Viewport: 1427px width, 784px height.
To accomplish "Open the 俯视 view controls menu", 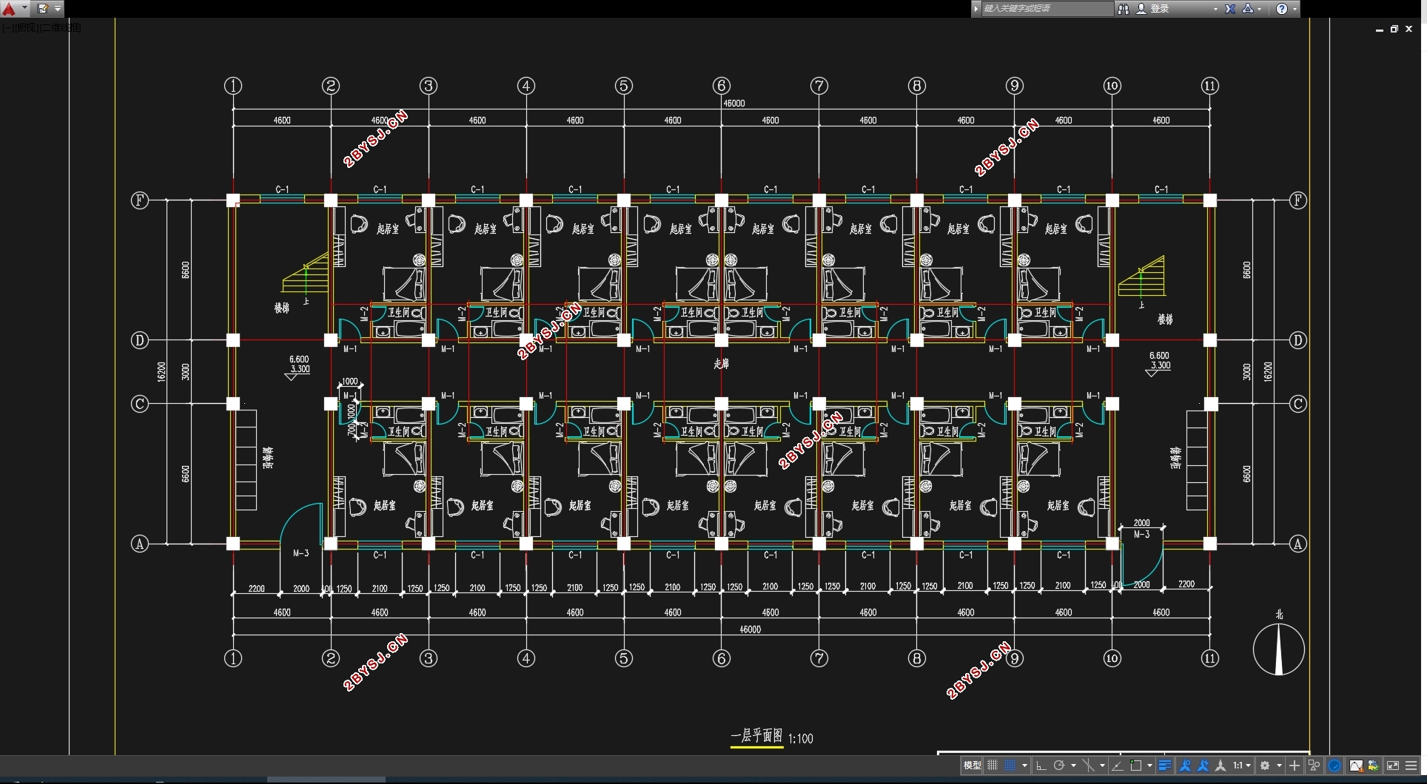I will 25,27.
